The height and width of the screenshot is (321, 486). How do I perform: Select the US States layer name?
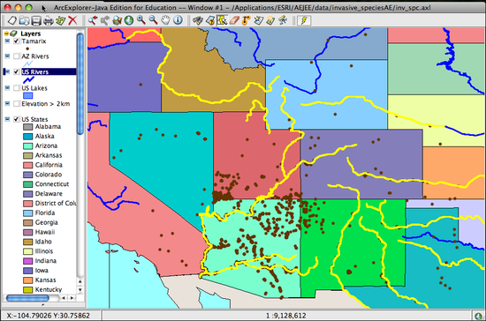(x=34, y=119)
